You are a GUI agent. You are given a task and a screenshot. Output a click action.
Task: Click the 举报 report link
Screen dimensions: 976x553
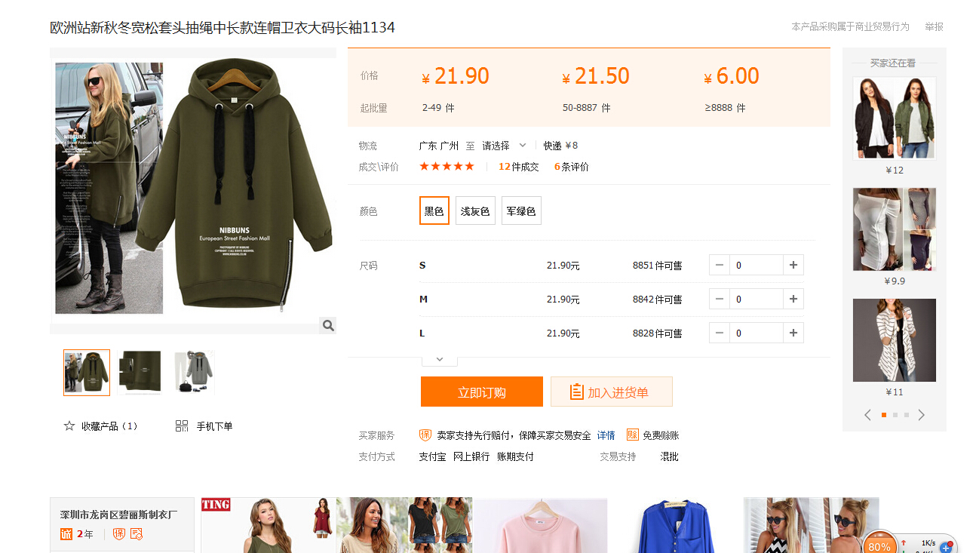934,27
